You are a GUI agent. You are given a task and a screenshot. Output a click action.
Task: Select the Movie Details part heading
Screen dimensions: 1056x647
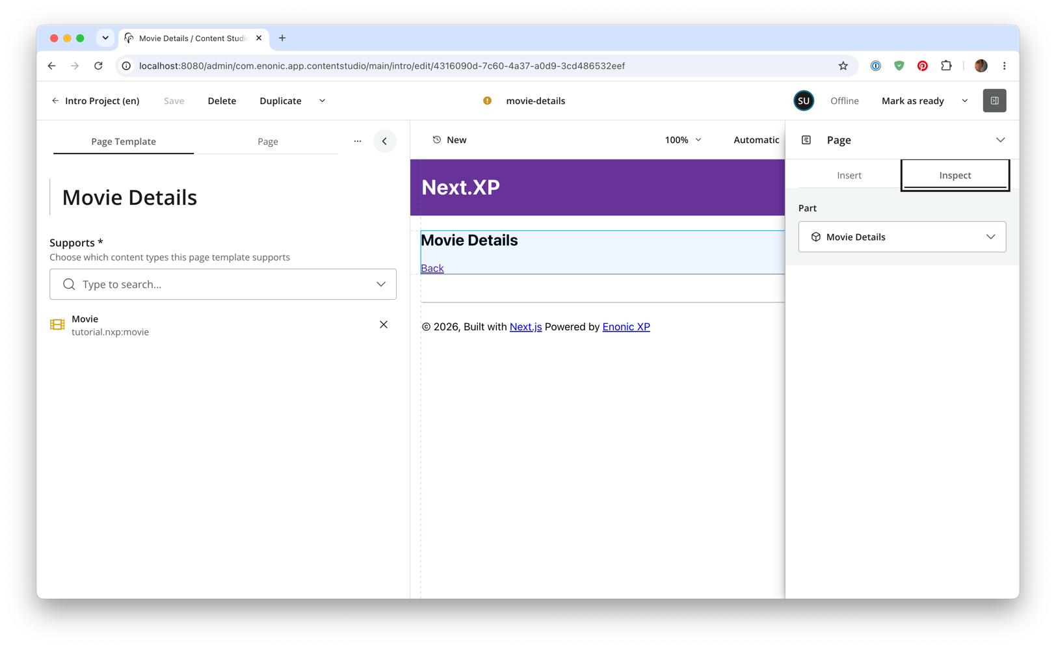[469, 240]
